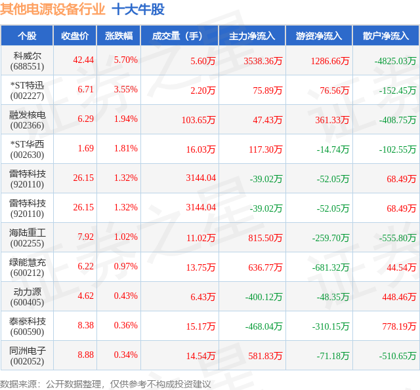
Task: Open the *ST特迅 (002227) stock entry
Action: [x=27, y=90]
